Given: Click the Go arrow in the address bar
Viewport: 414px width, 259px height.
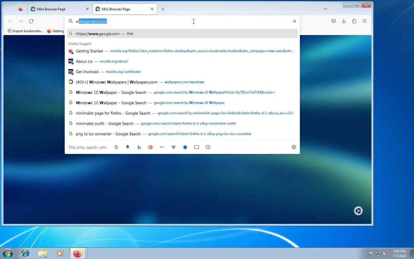Looking at the screenshot, I should click(x=294, y=21).
